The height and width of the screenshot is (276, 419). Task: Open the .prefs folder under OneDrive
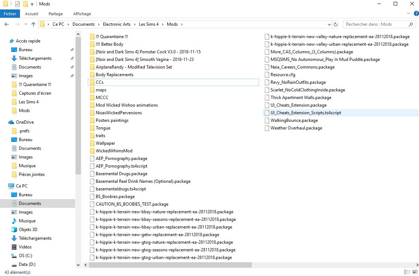(x=24, y=131)
